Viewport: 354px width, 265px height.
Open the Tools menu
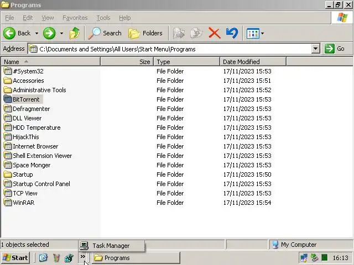103,18
